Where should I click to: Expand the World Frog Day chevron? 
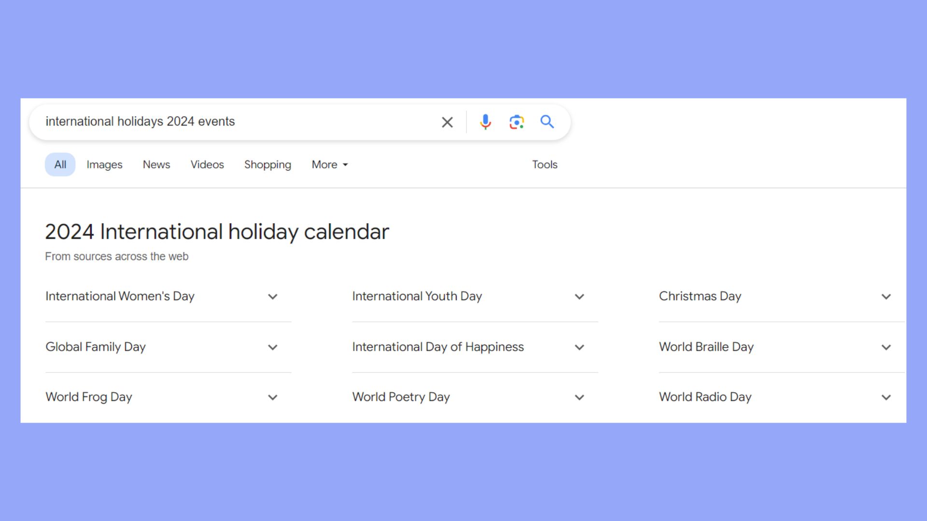(x=273, y=398)
